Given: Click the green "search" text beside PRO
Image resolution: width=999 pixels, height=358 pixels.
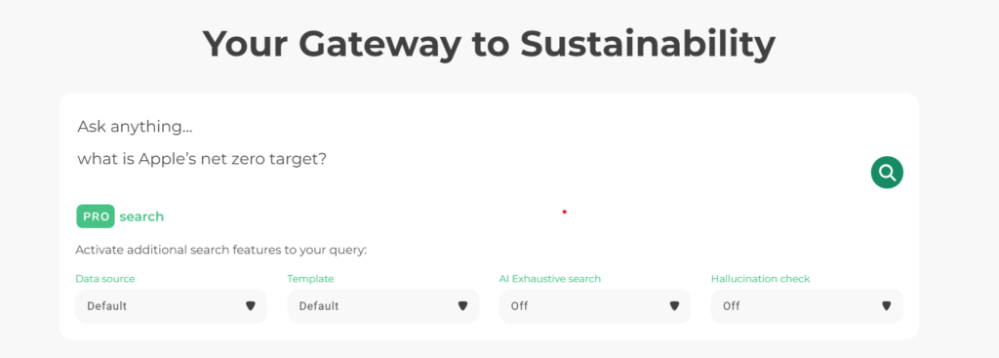Looking at the screenshot, I should (x=141, y=217).
